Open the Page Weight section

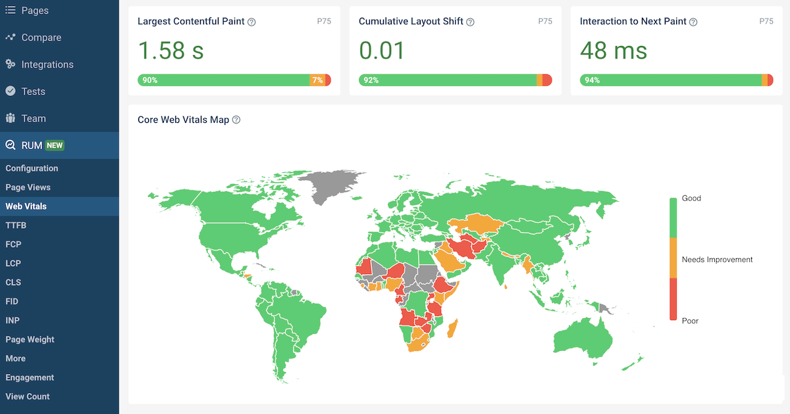click(30, 340)
